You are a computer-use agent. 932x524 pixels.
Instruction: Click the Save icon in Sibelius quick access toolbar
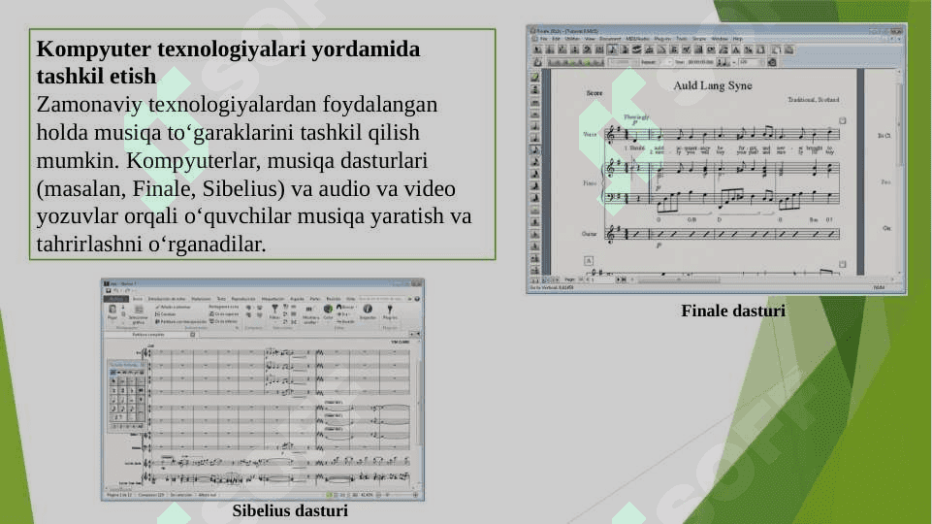[109, 291]
